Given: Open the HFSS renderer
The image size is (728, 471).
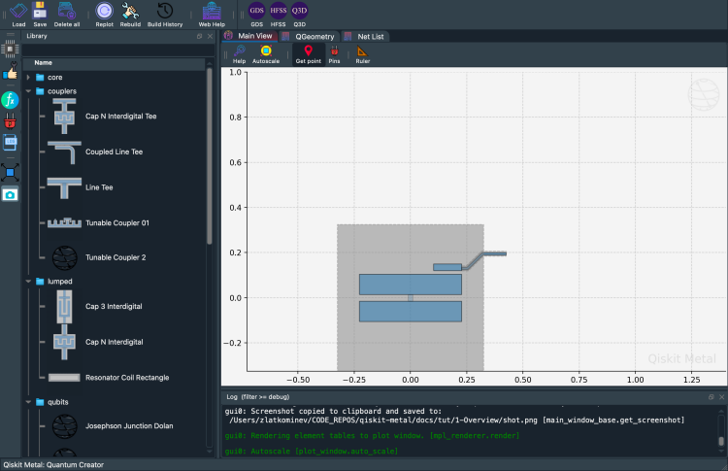Looking at the screenshot, I should [278, 12].
